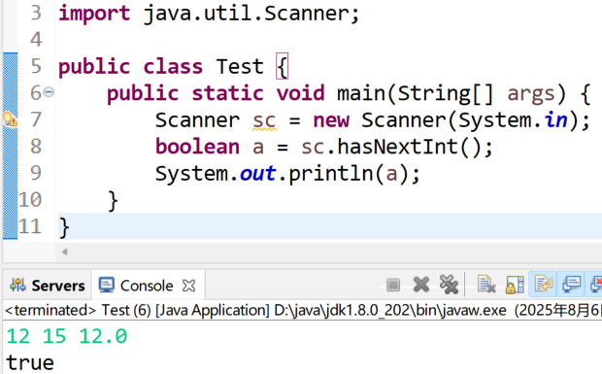Screen dimensions: 602x374
Task: Click the '<terminated> Test (6)' console description
Action: click(78, 310)
